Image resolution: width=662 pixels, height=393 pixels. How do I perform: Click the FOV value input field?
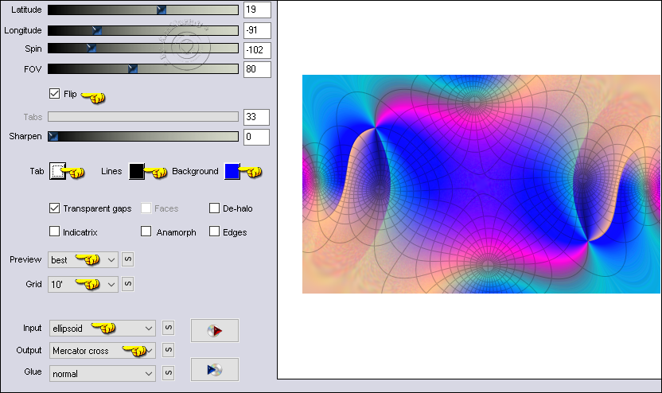[x=256, y=69]
